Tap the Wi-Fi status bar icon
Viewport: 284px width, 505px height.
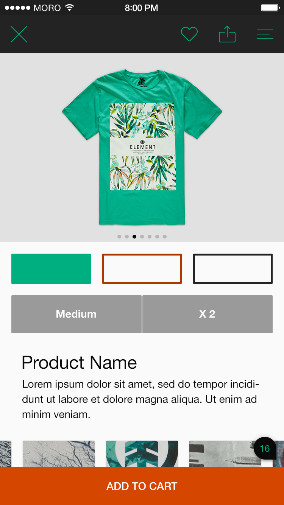coord(69,8)
